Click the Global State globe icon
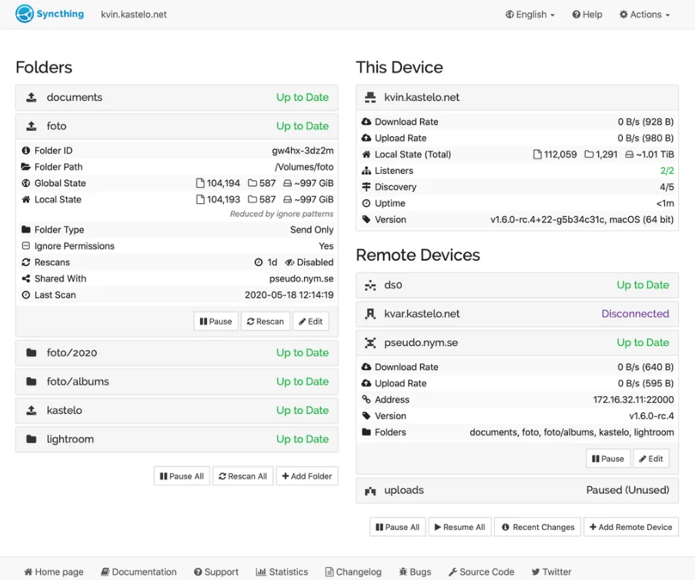695x580 pixels. pos(25,183)
